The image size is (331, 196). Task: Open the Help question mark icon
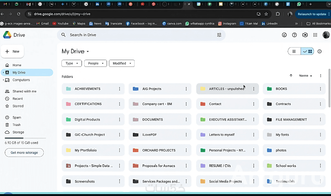coord(294,35)
